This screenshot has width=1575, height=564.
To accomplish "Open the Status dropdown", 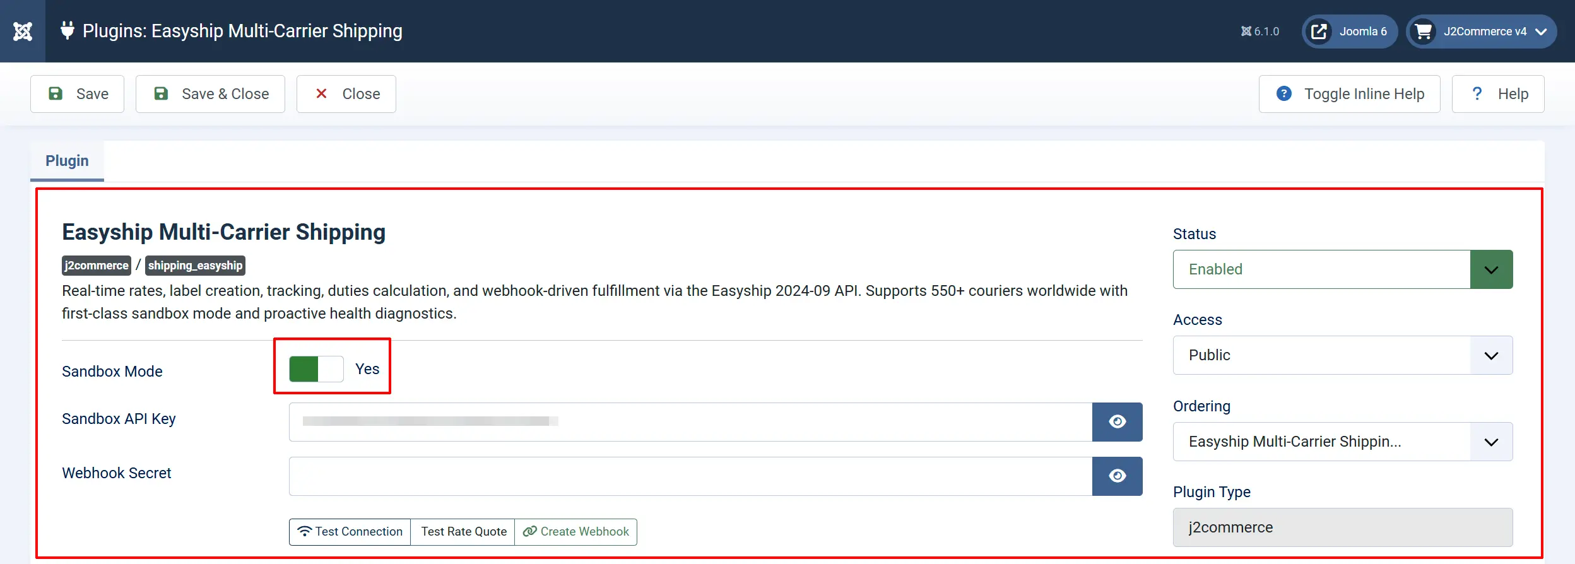I will tap(1343, 269).
